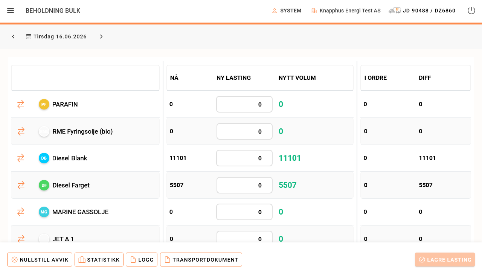
Task: Click the yellow PF product badge
Action: (44, 104)
